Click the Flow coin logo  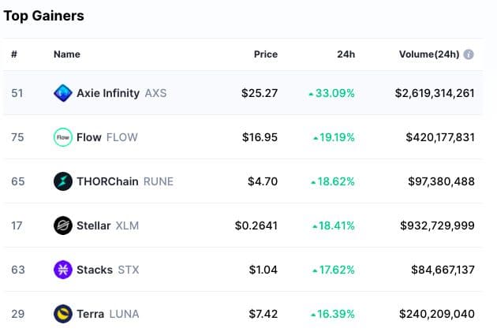[63, 137]
